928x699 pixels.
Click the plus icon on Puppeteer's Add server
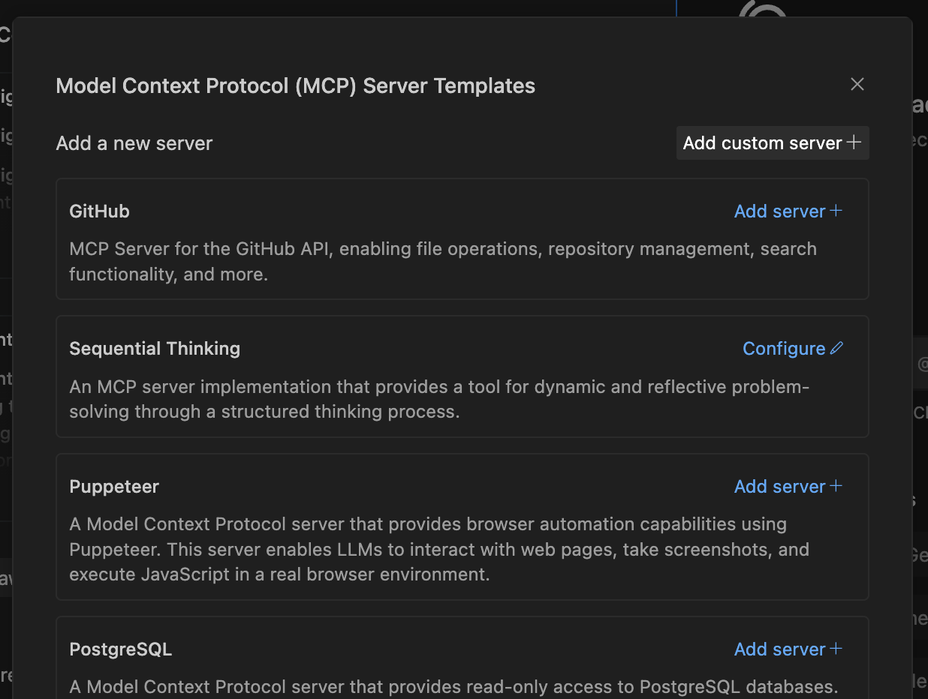pos(836,486)
